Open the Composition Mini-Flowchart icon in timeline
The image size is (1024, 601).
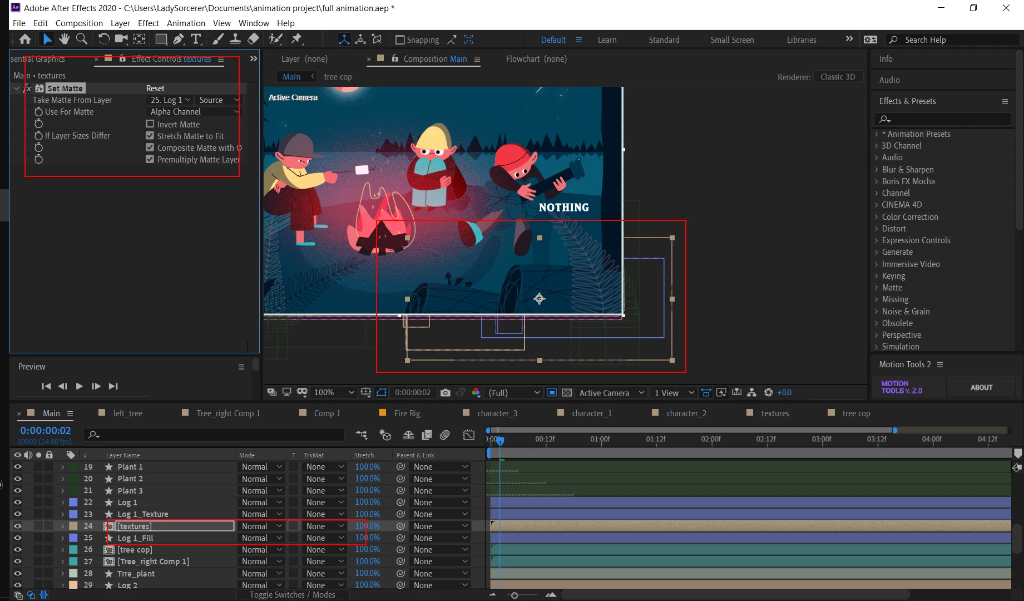point(362,435)
